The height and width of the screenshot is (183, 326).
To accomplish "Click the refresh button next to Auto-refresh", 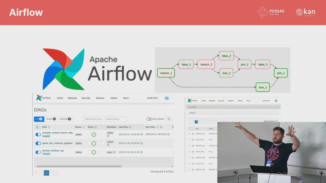I will tap(169, 119).
